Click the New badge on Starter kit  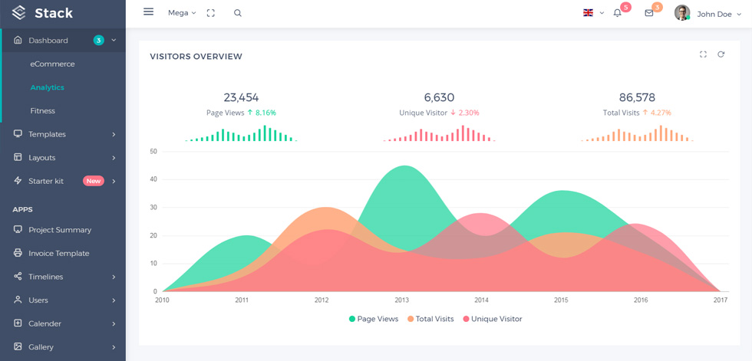[x=94, y=181]
